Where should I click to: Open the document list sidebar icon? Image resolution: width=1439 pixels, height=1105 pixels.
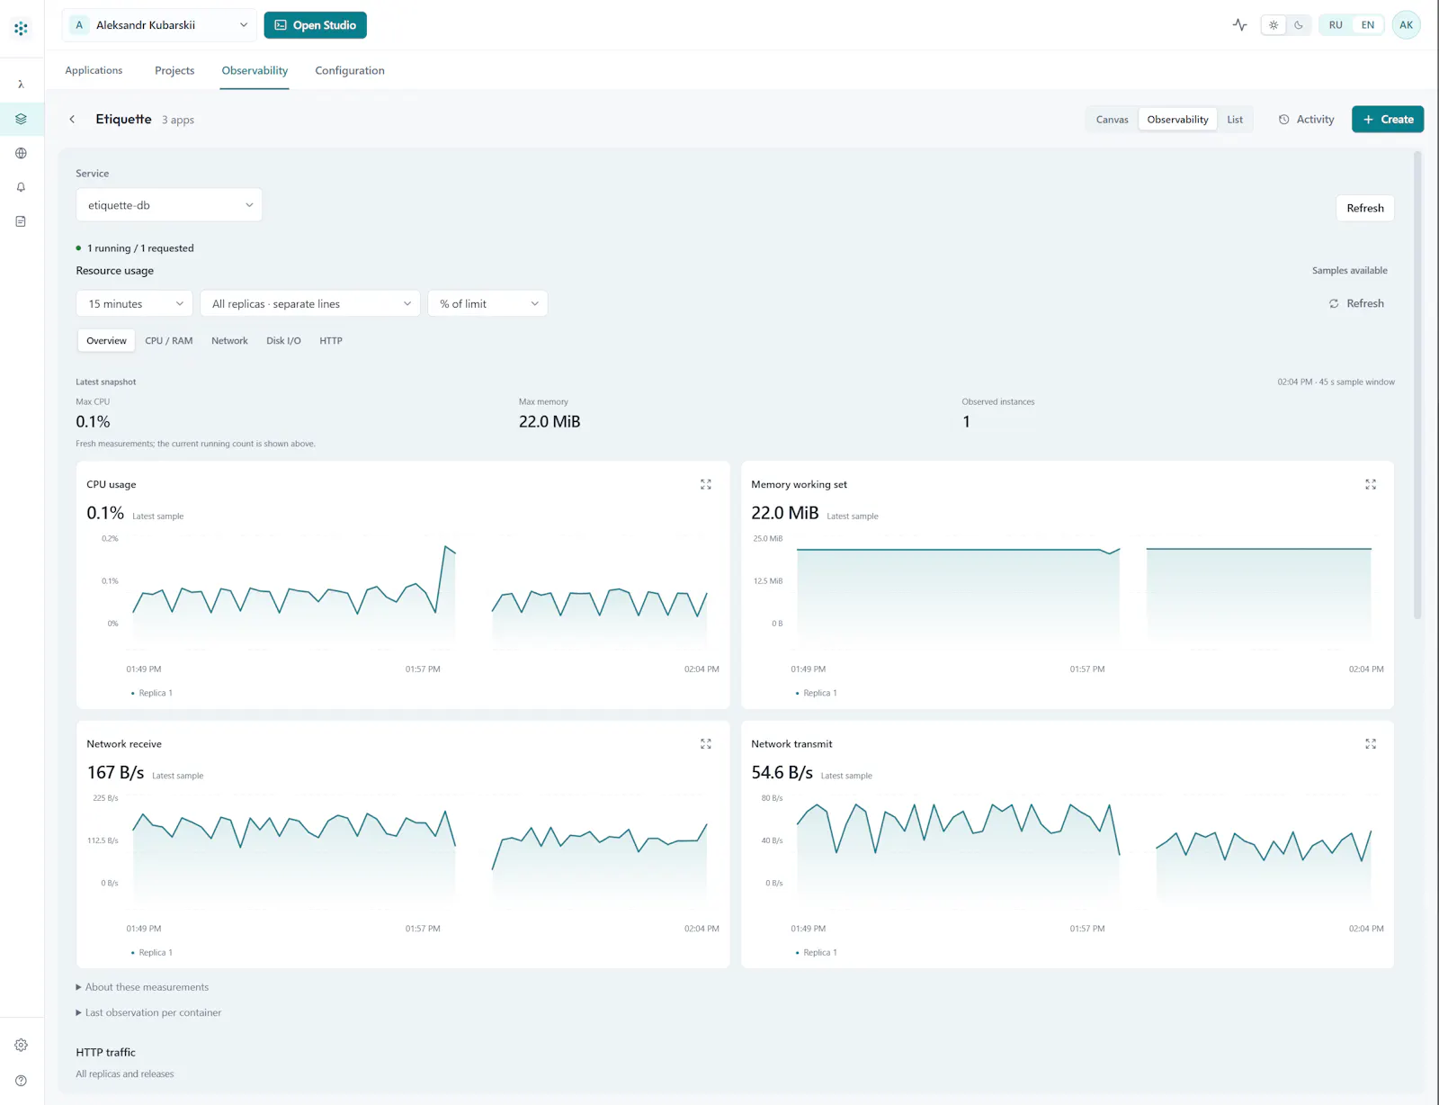coord(21,221)
